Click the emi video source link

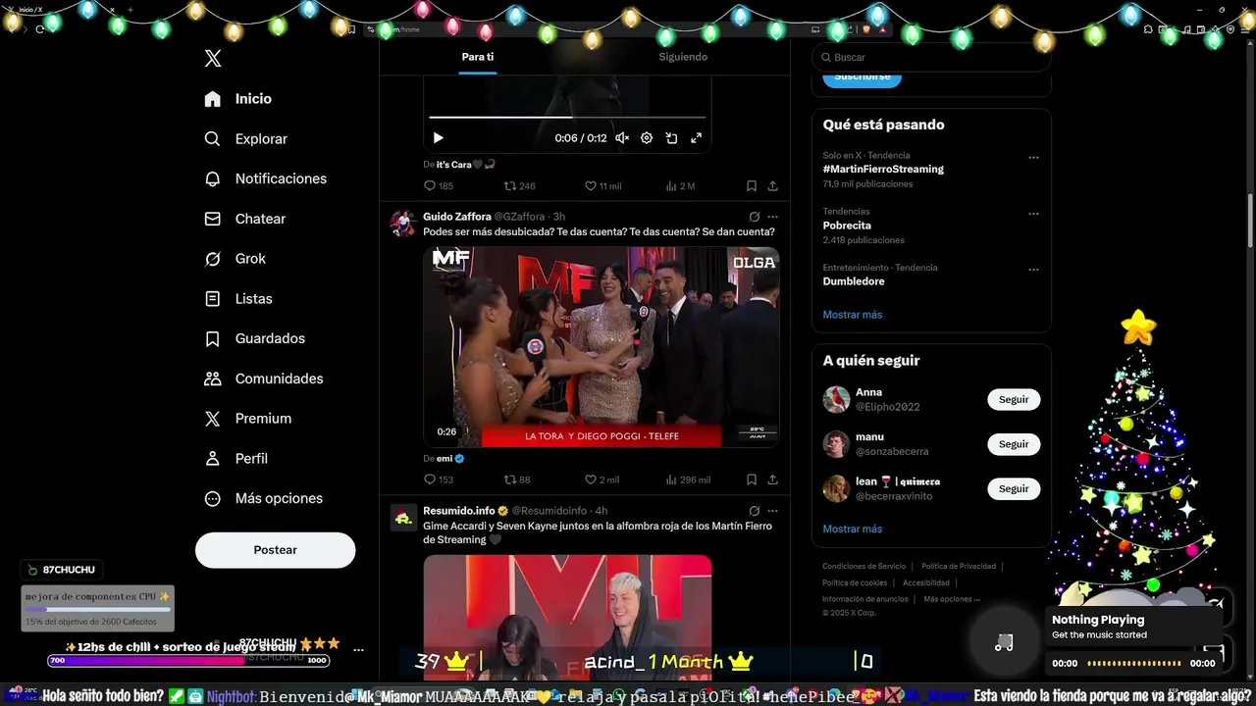pyautogui.click(x=449, y=459)
